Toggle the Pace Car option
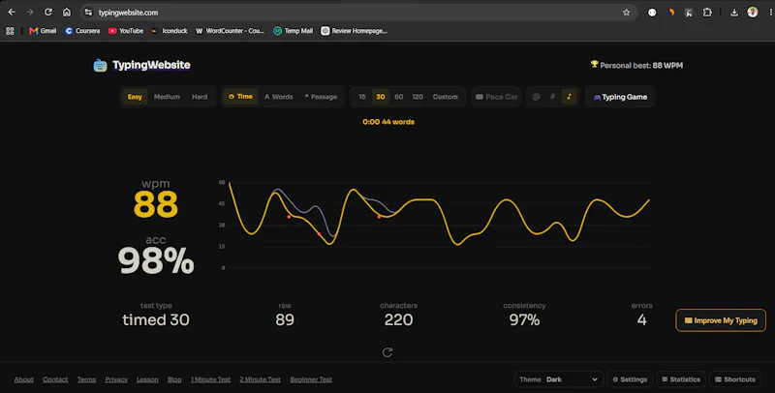Viewport: 775px width, 393px height. 497,97
